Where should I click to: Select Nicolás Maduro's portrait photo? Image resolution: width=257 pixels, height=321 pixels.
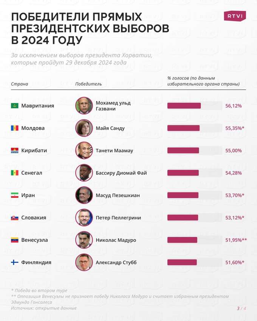84,240
